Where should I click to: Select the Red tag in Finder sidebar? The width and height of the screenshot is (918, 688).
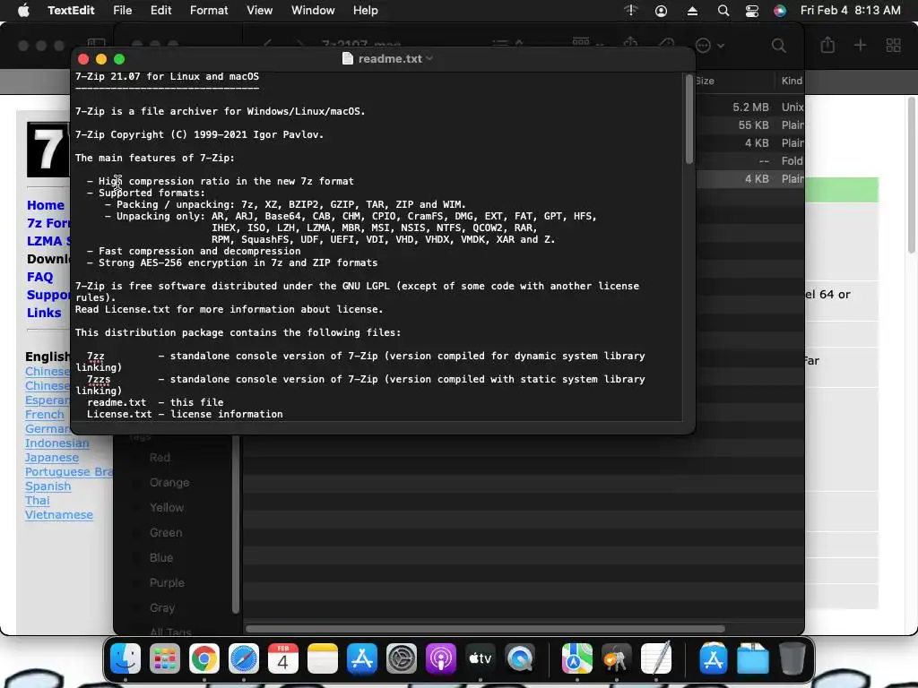click(160, 458)
